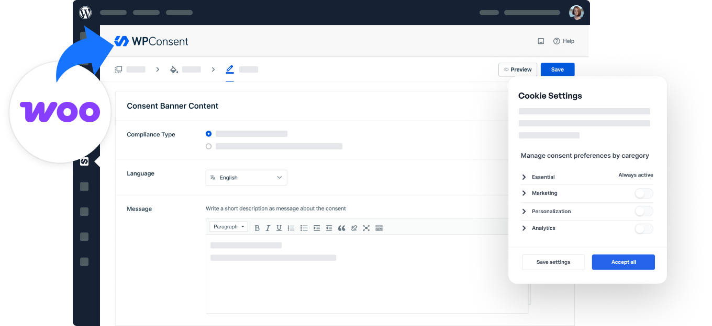The width and height of the screenshot is (712, 326).
Task: Save the consent banner settings
Action: (x=558, y=69)
